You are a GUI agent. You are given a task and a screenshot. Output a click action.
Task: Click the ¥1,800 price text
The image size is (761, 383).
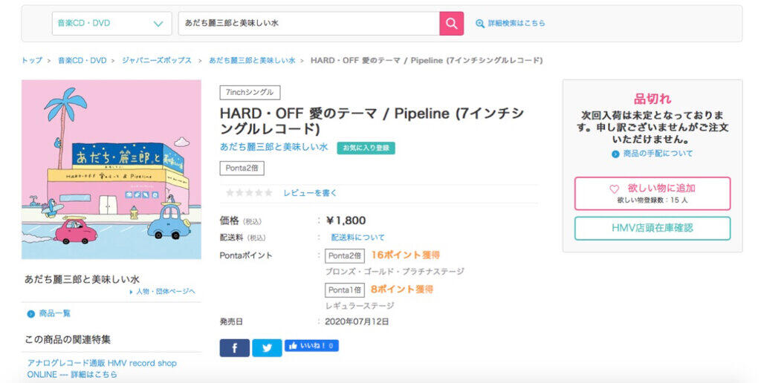click(x=346, y=220)
